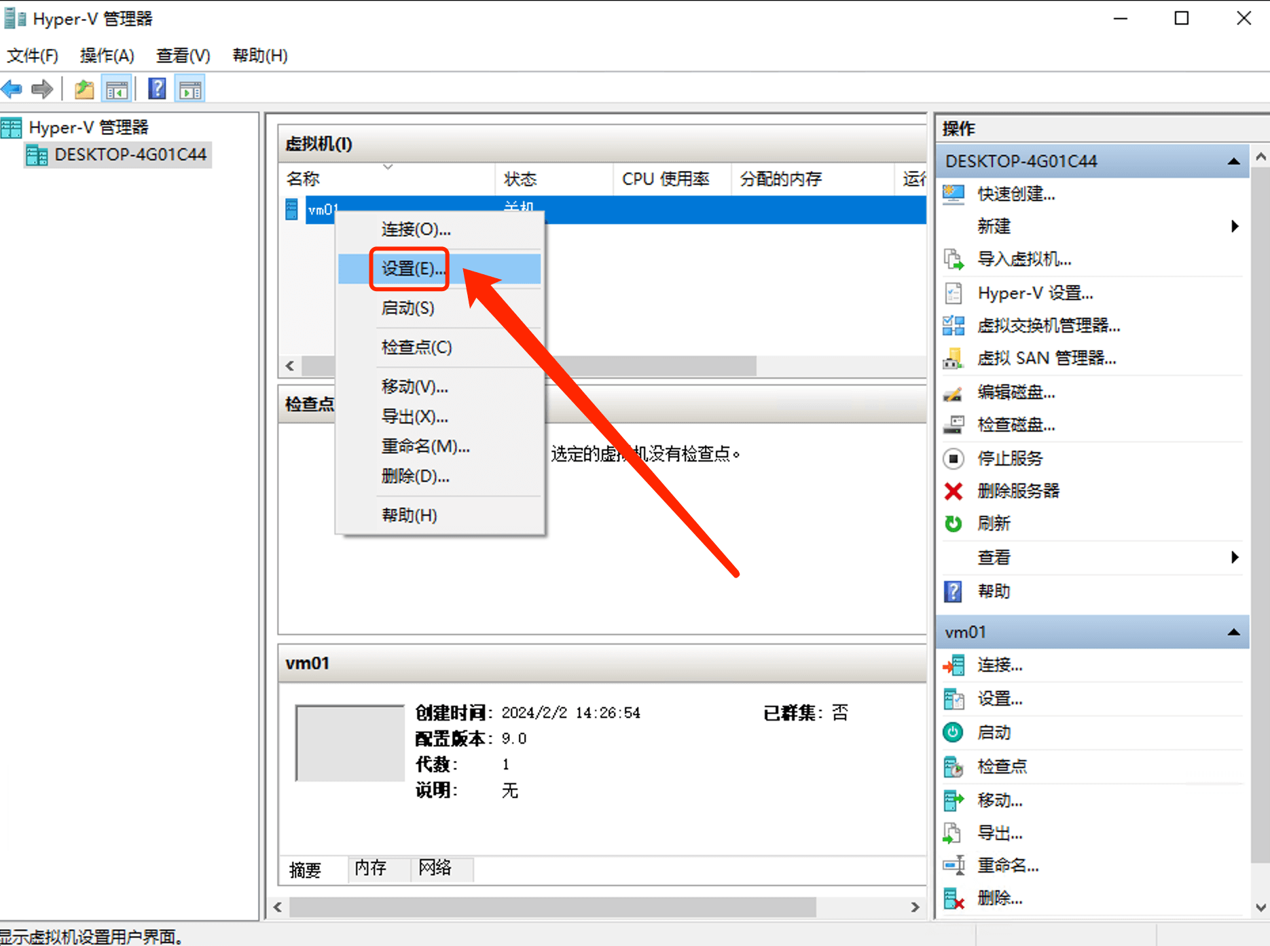This screenshot has width=1270, height=946.
Task: Click the details pane scroll-left arrow
Action: click(278, 907)
